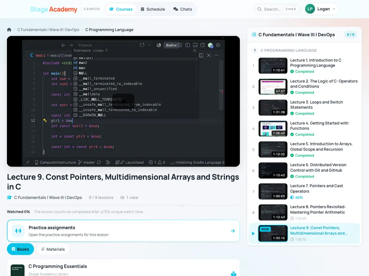Viewport: 369px width, 276px height.
Task: Select the Books tab
Action: [x=20, y=249]
